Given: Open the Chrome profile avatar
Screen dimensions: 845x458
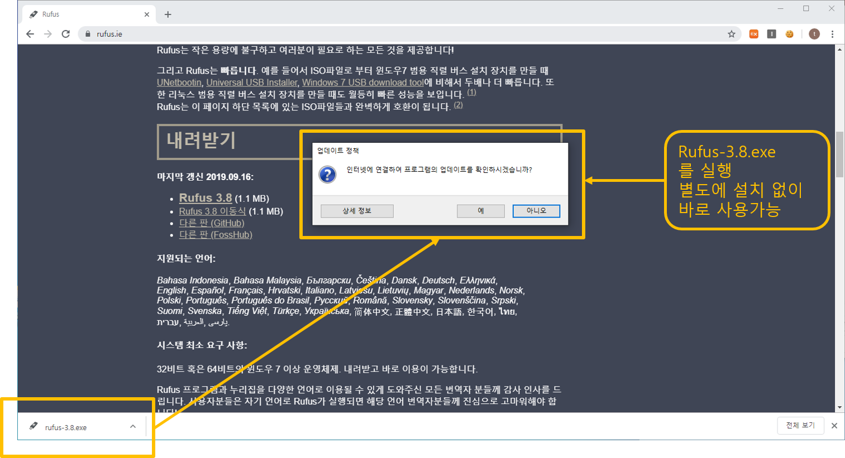Looking at the screenshot, I should point(814,34).
